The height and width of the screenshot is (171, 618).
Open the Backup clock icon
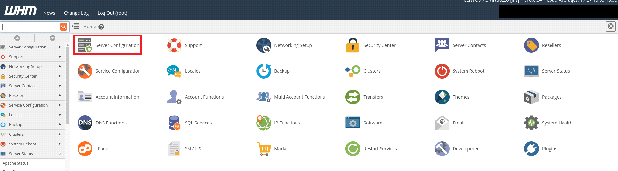263,71
